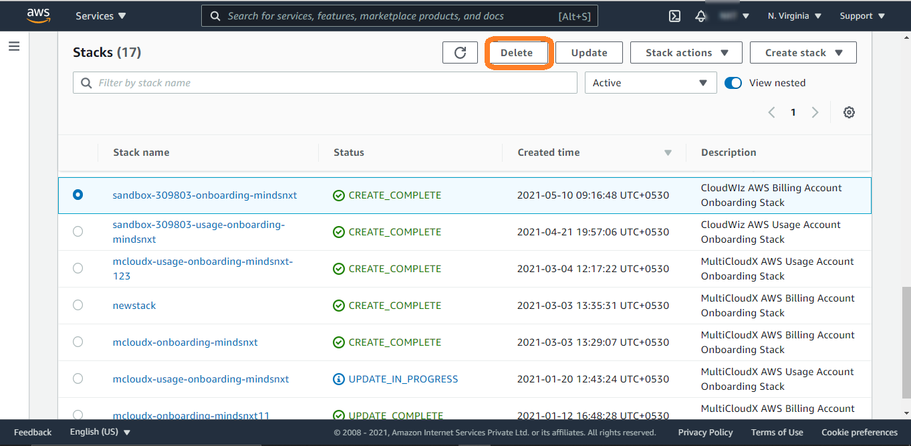The width and height of the screenshot is (911, 446).
Task: Toggle the View nested switch
Action: click(733, 83)
